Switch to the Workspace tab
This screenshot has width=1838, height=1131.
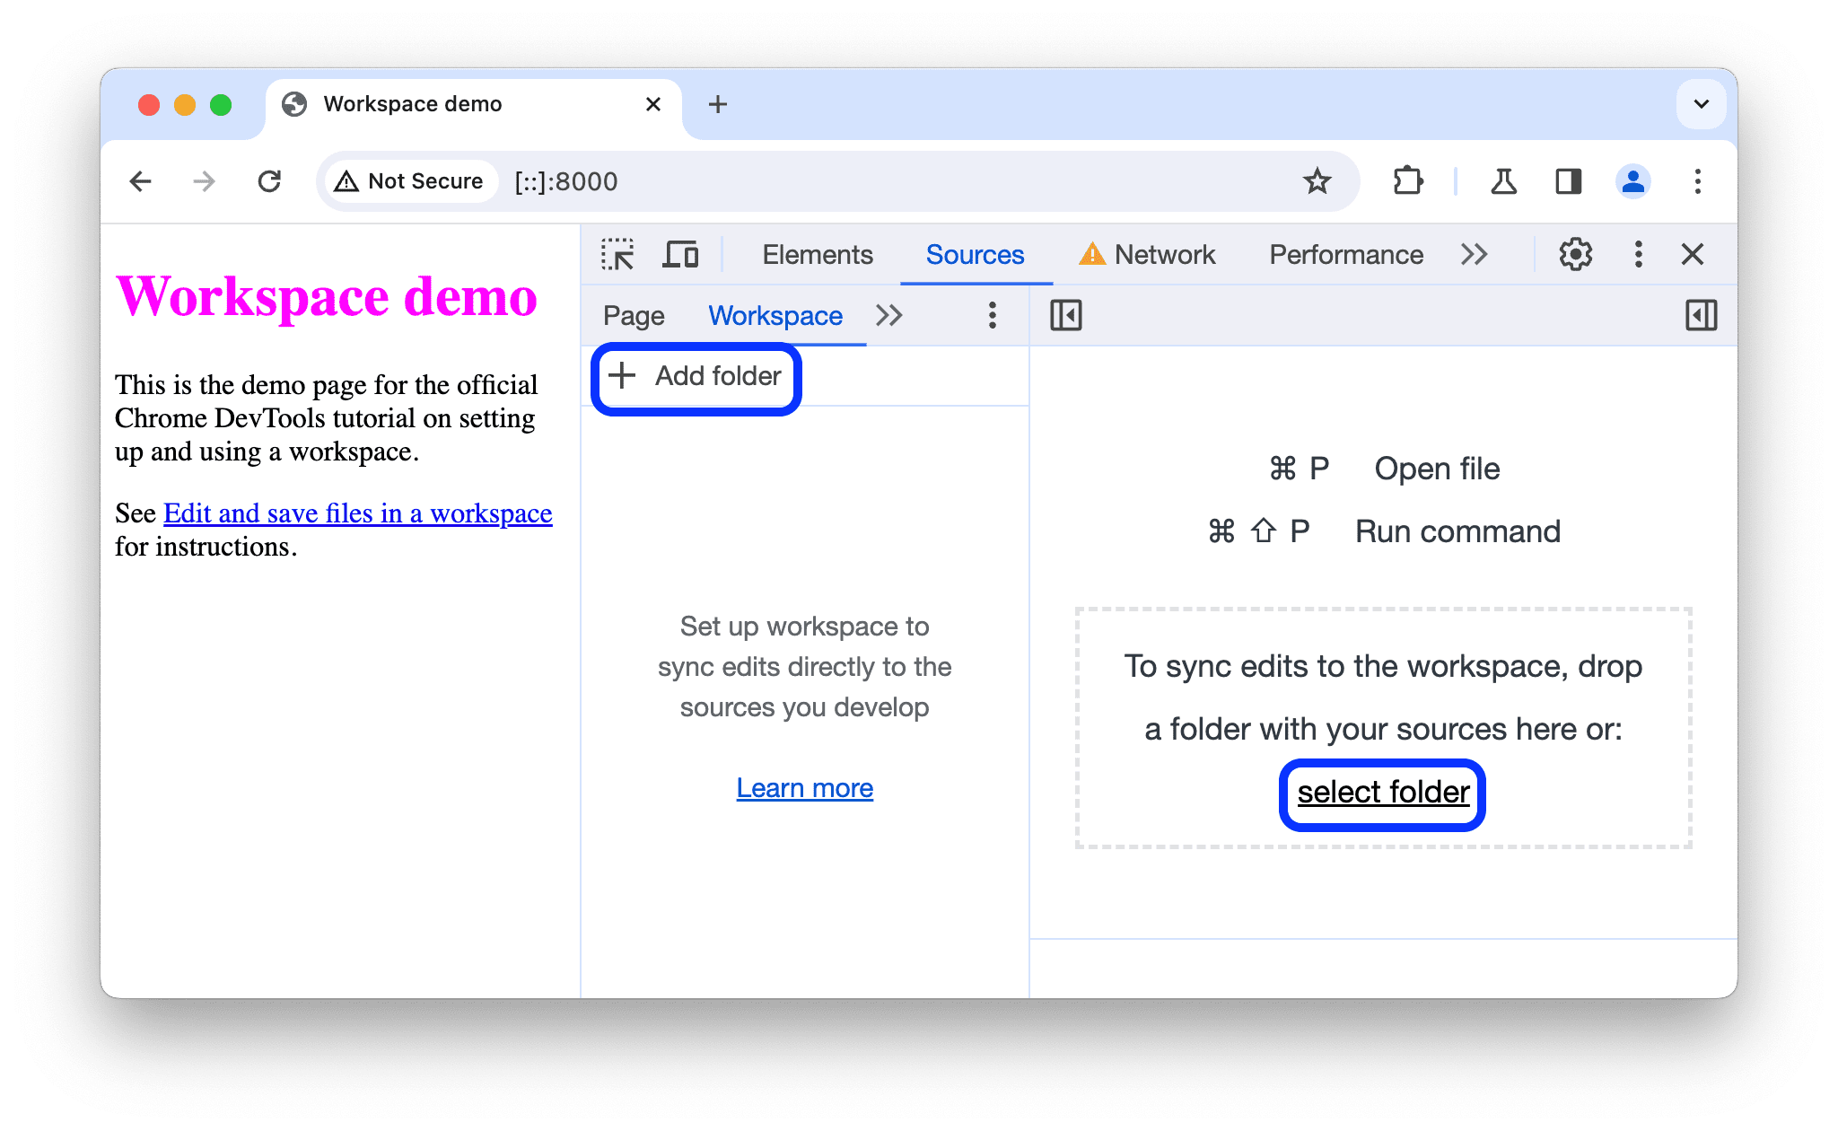tap(775, 315)
